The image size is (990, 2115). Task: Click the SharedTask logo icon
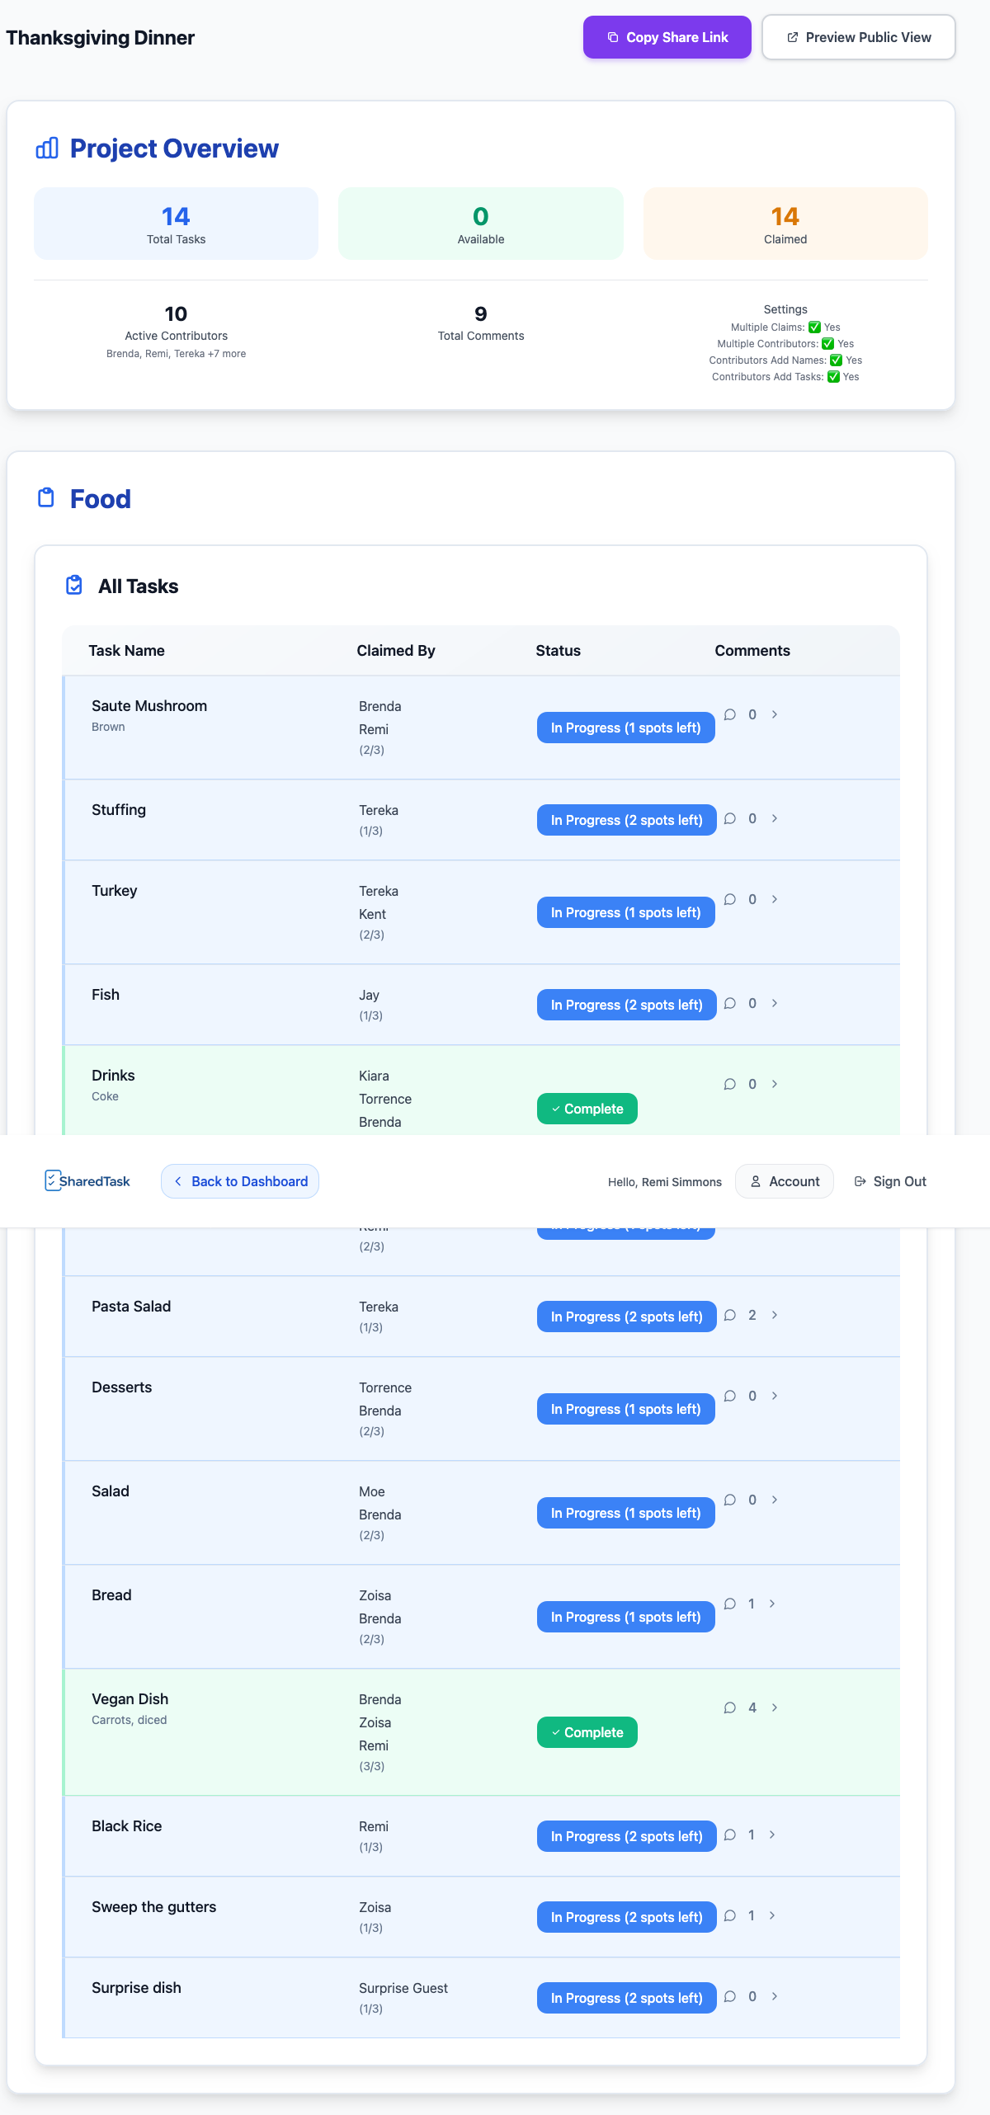[x=52, y=1180]
